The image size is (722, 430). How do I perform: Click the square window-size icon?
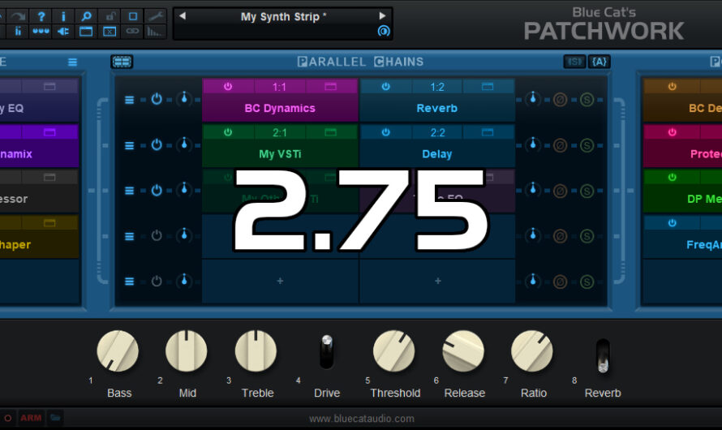click(x=132, y=16)
